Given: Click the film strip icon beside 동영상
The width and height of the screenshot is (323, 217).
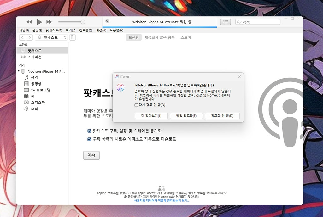Looking at the screenshot, I should point(26,84).
